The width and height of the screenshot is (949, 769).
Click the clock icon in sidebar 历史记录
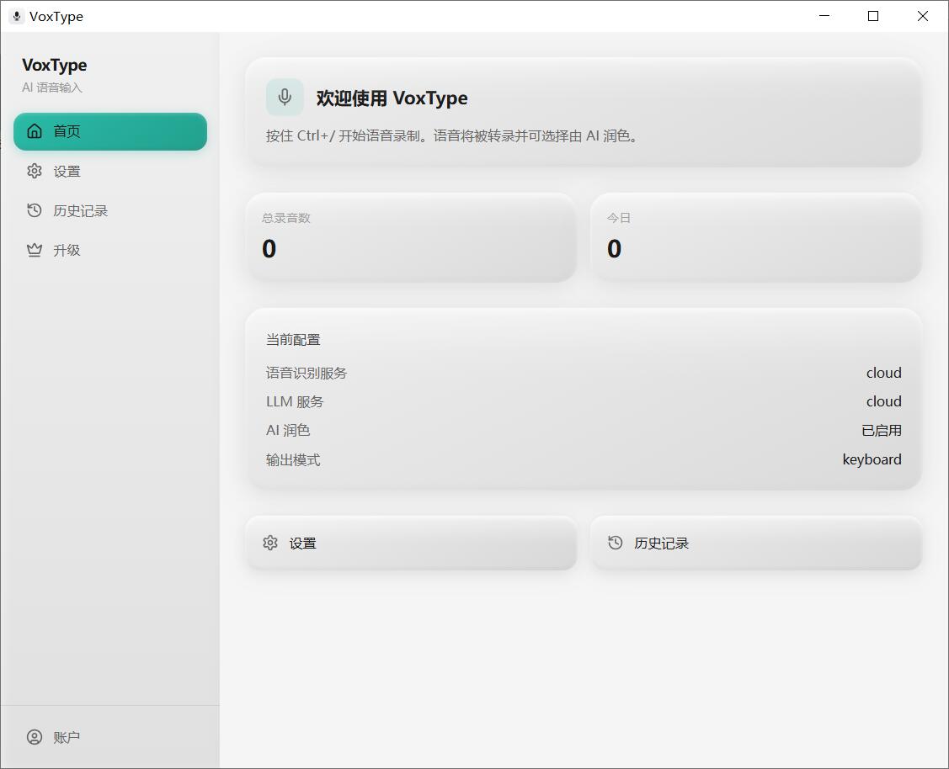click(x=35, y=210)
